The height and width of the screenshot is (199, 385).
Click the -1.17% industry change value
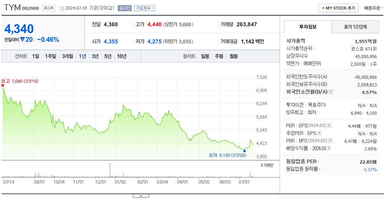[x=369, y=169]
